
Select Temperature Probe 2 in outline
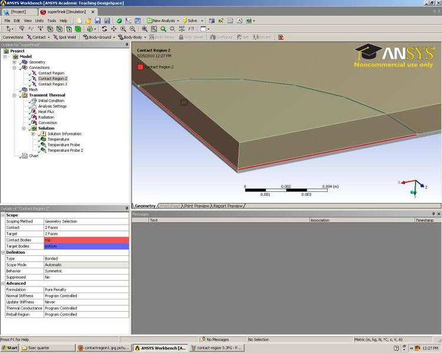[65, 151]
